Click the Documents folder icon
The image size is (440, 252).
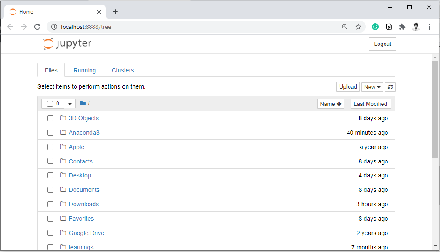point(63,189)
